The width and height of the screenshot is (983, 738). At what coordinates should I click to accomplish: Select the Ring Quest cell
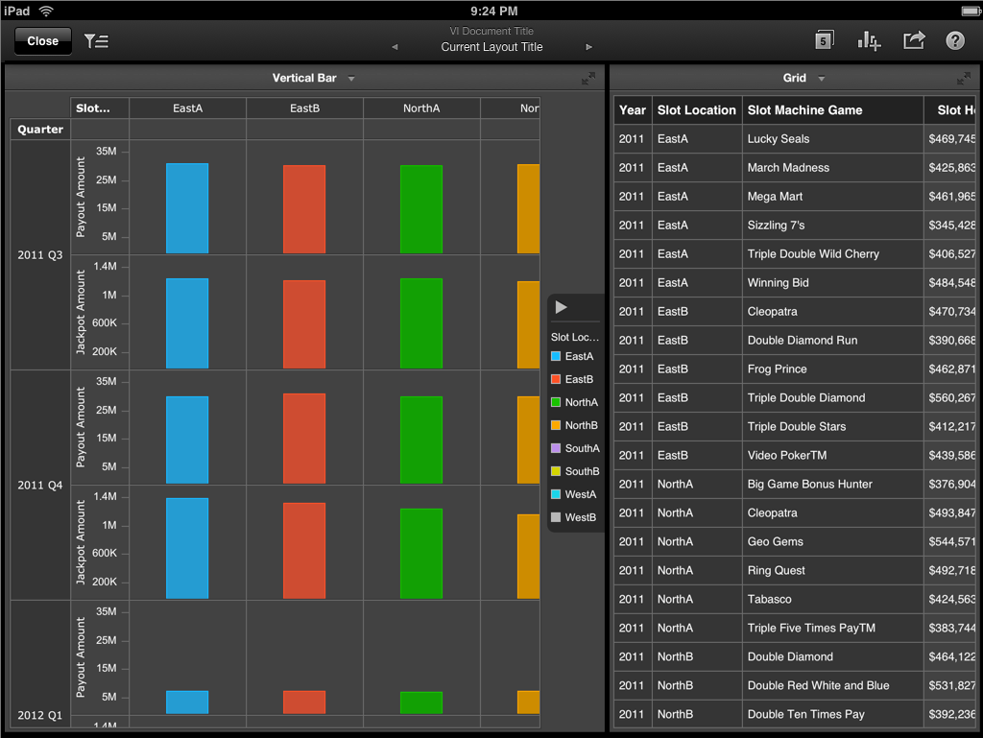click(x=832, y=571)
